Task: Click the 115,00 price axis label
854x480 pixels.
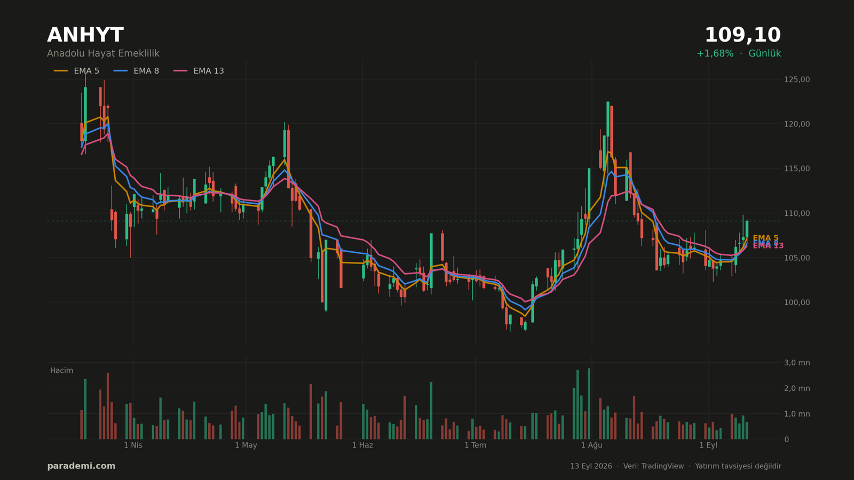Action: 797,169
